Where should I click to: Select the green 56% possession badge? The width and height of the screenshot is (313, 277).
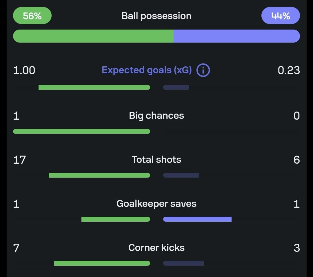tap(32, 16)
